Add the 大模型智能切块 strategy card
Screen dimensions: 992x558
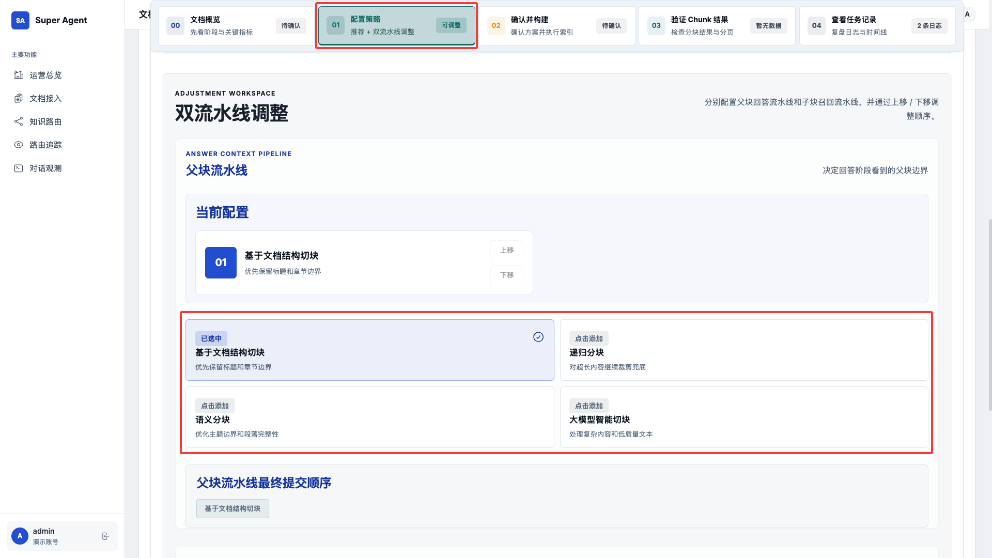click(x=743, y=417)
